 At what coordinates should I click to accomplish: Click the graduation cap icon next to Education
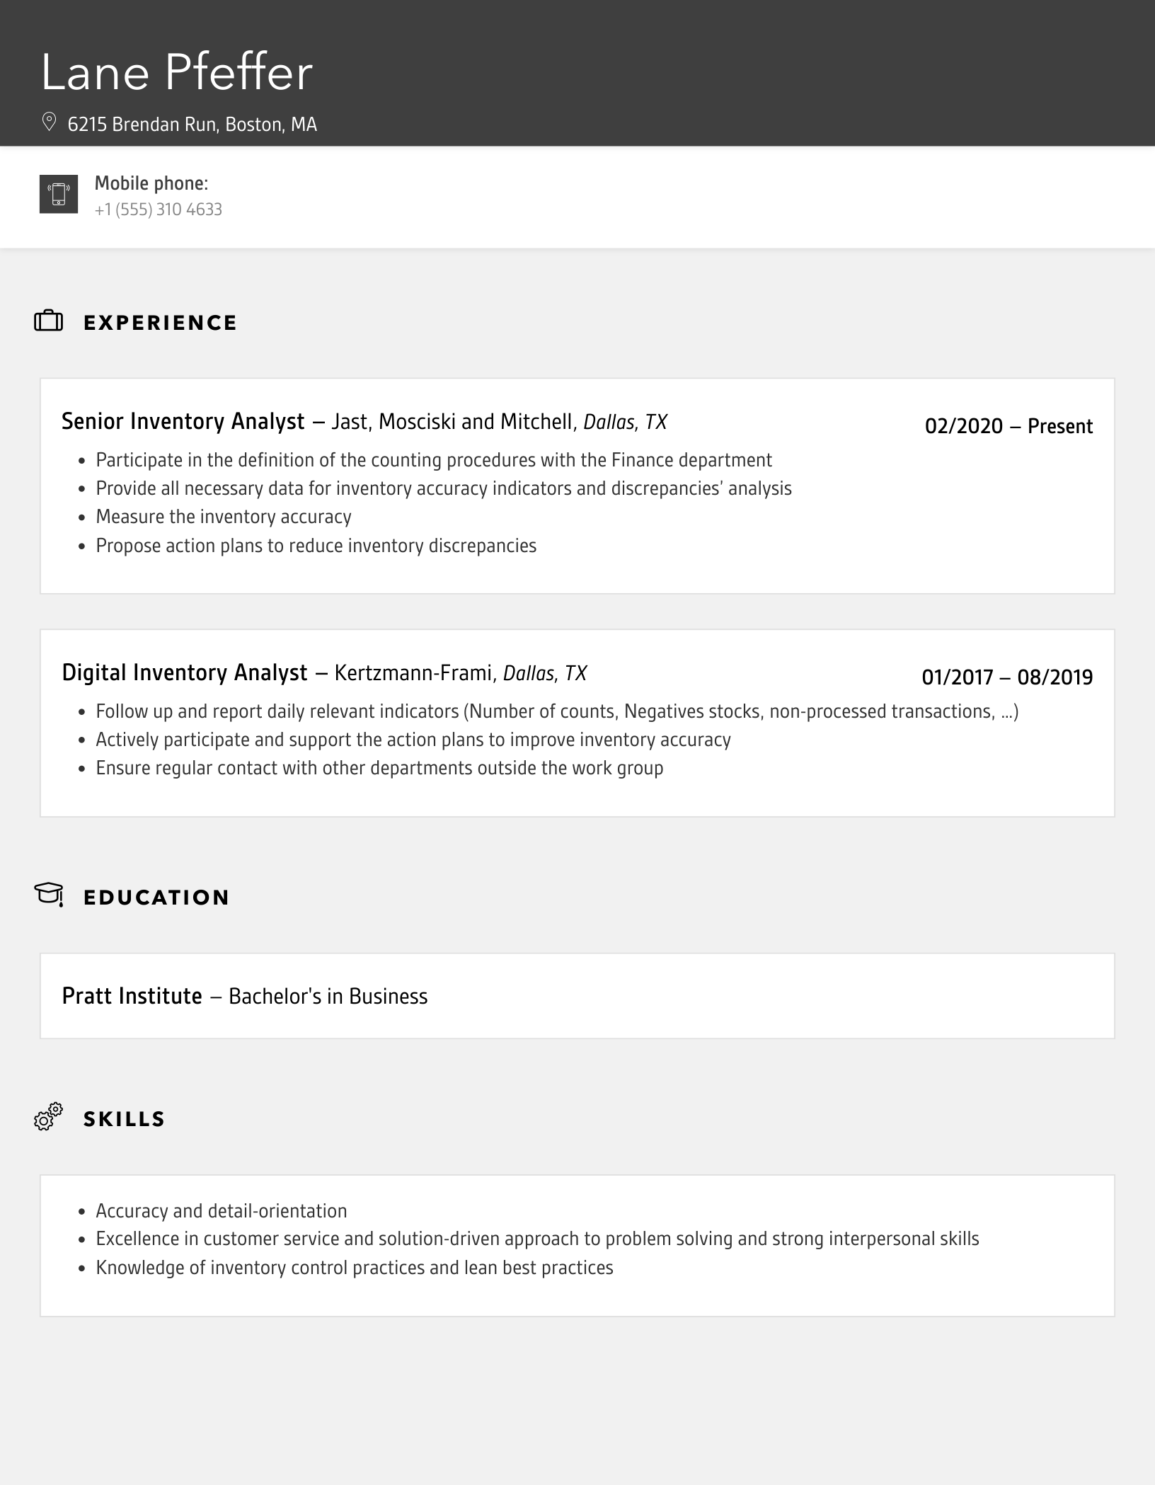pos(49,895)
